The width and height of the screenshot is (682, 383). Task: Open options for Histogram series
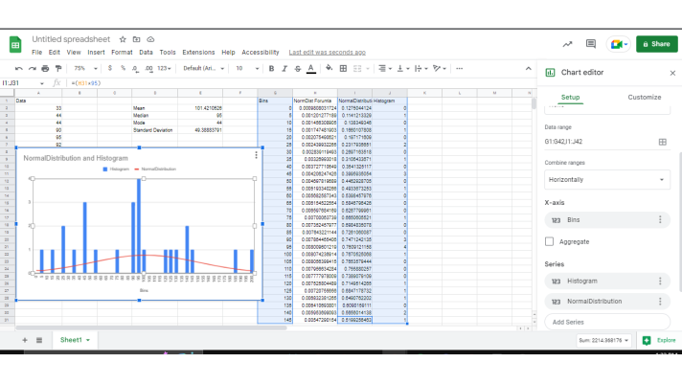click(660, 282)
